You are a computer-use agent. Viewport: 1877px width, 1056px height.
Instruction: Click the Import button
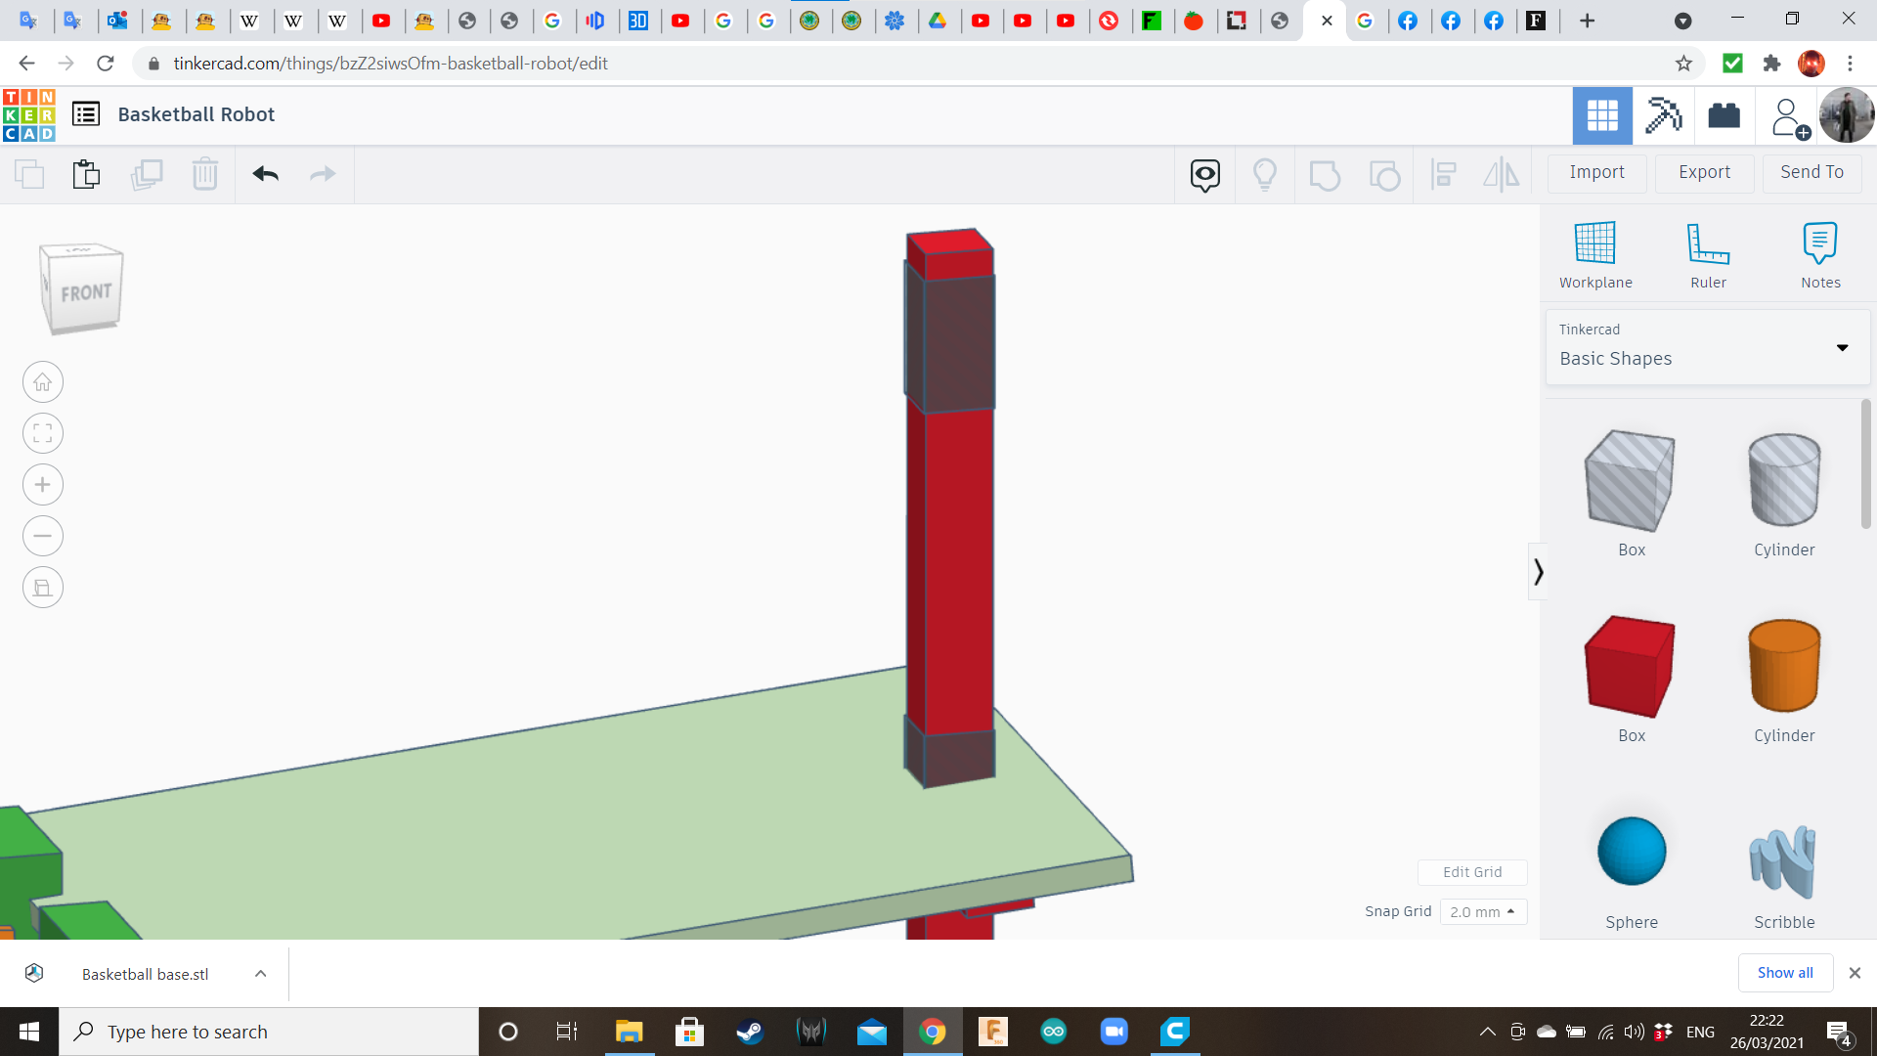click(1596, 172)
